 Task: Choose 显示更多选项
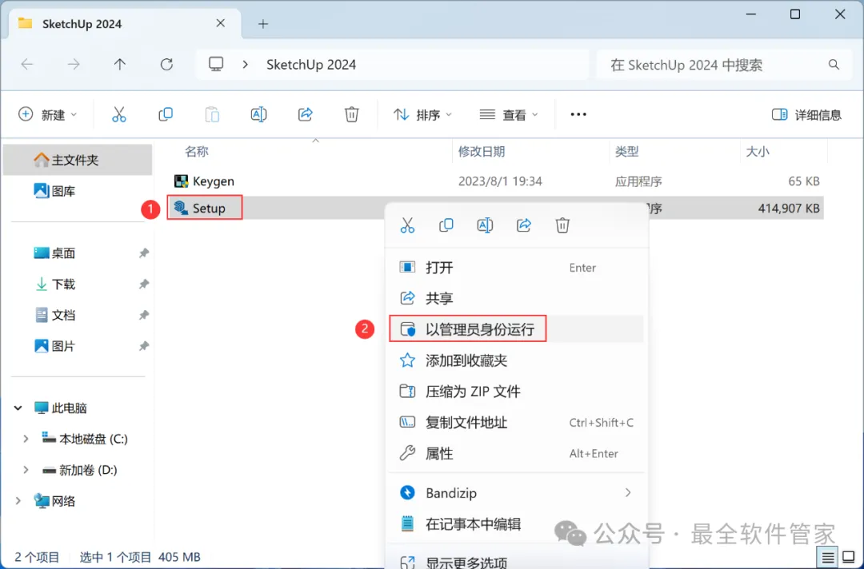click(x=516, y=561)
